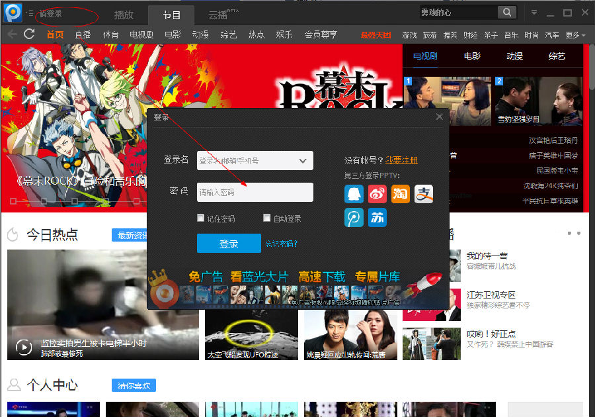Open the 电影 tab in the right panel

pos(472,56)
